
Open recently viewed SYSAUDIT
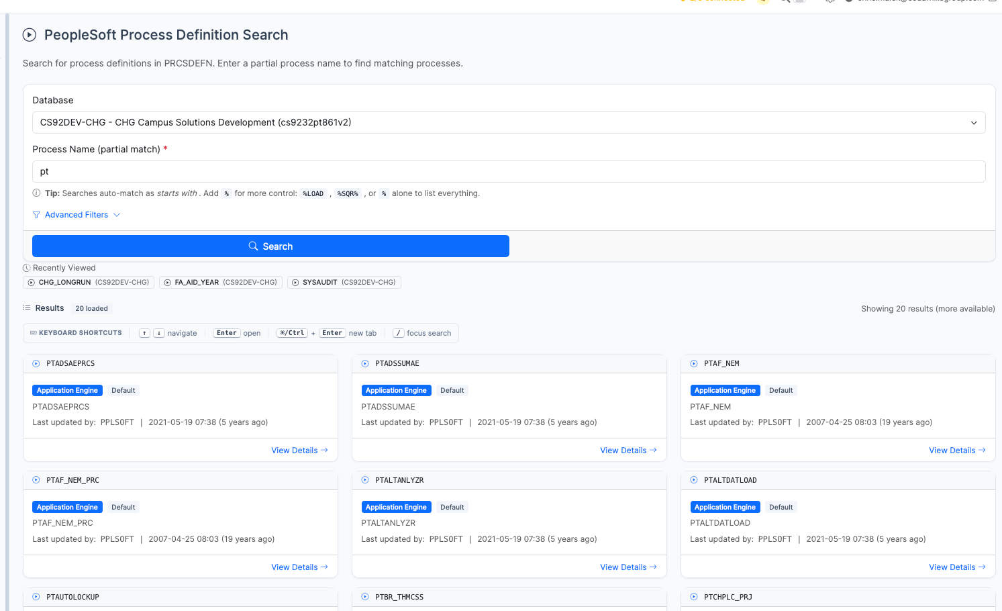tap(344, 283)
